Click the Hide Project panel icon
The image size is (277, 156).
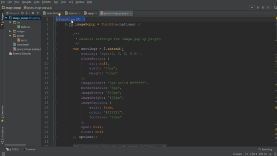pos(39,13)
